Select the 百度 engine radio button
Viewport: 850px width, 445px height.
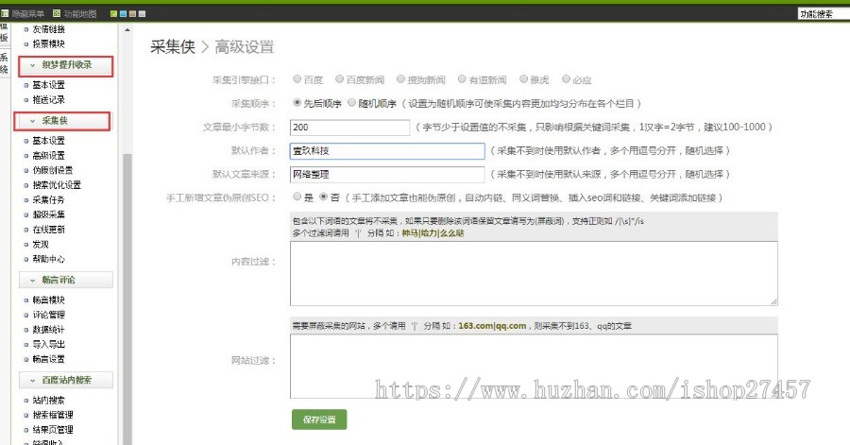pyautogui.click(x=297, y=79)
